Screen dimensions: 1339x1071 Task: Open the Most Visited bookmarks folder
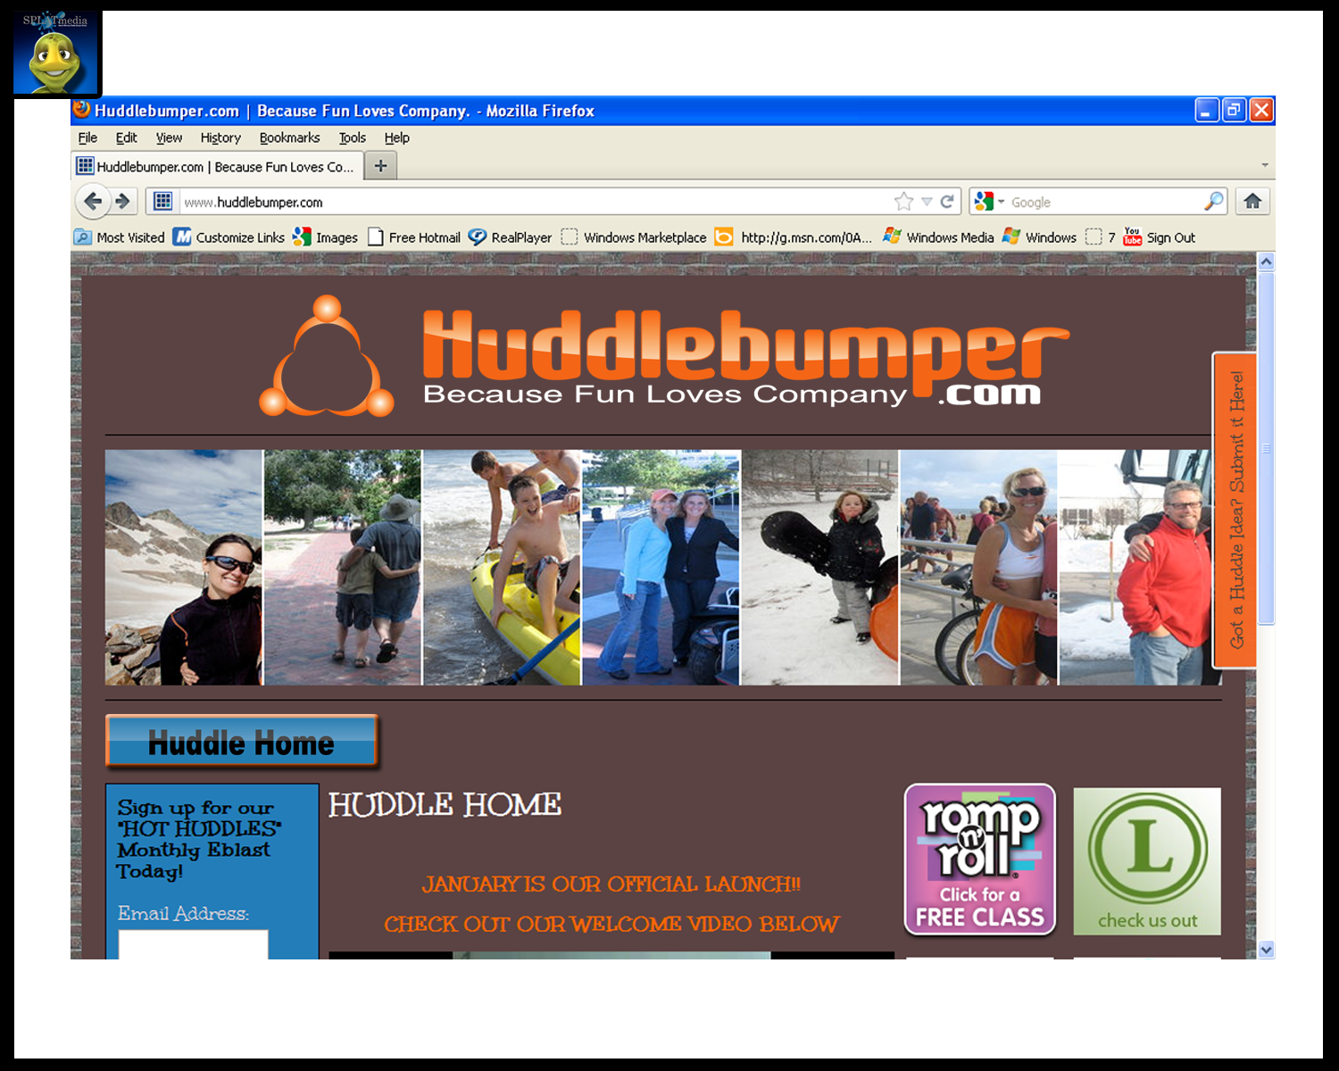click(120, 237)
